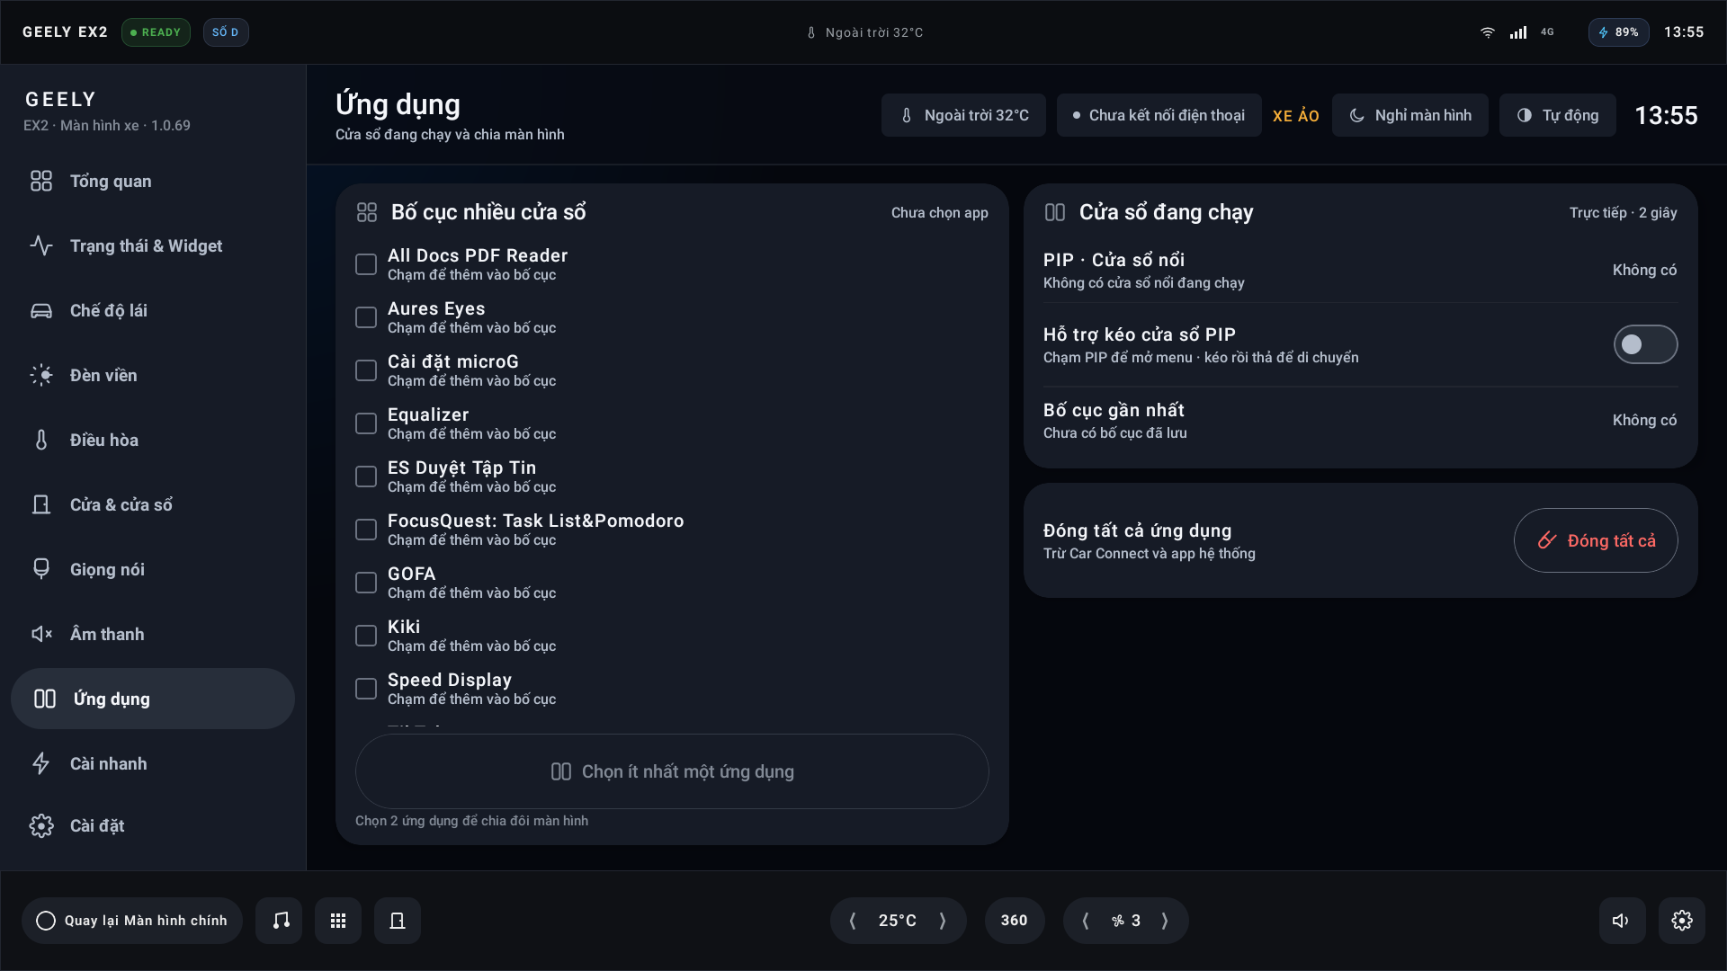Open the music note shortcut in bottom bar

click(279, 920)
